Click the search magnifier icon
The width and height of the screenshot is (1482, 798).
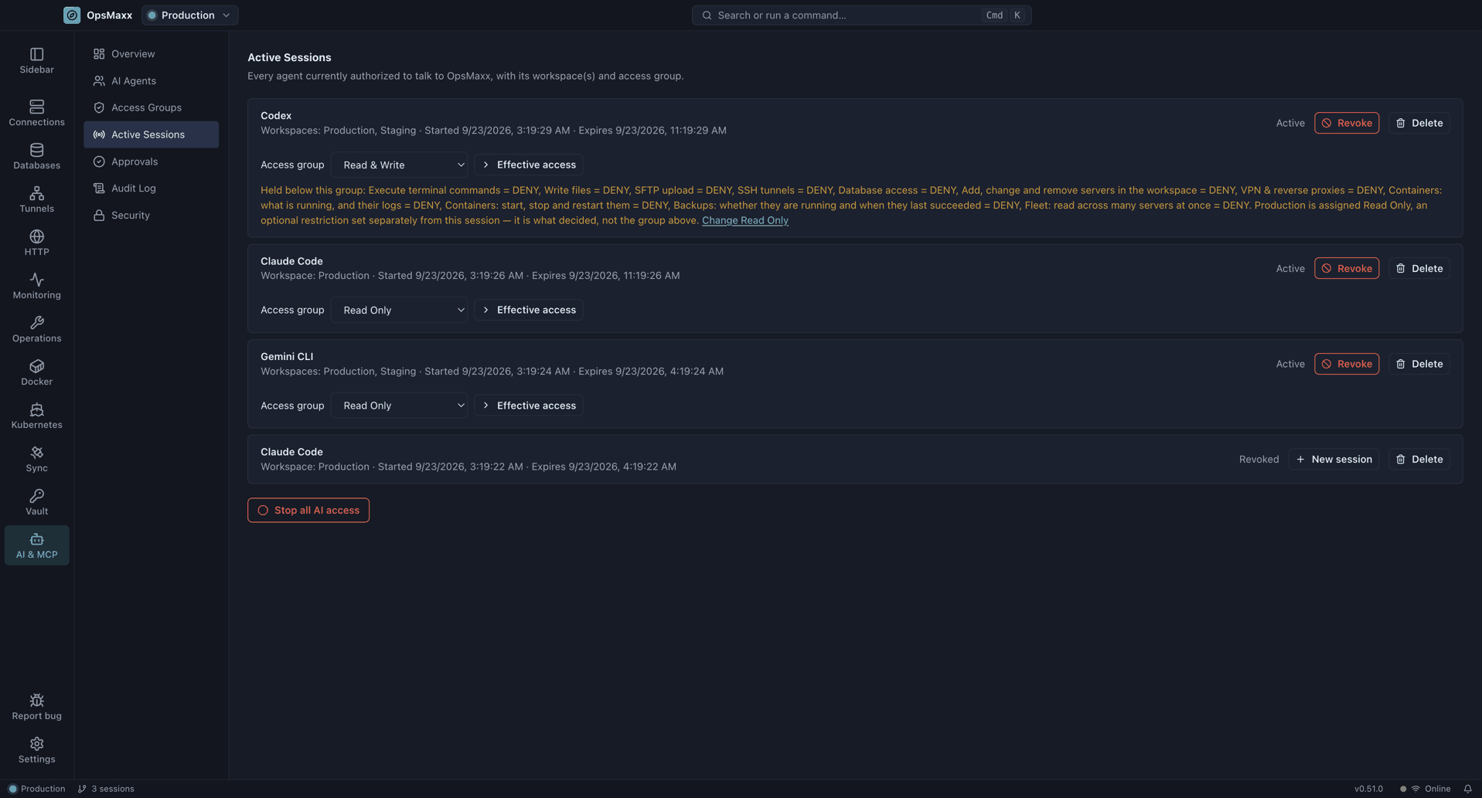click(x=707, y=15)
